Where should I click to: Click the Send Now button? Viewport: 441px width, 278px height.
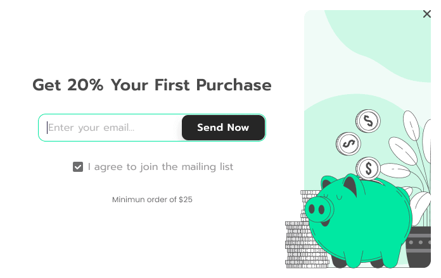(x=223, y=128)
